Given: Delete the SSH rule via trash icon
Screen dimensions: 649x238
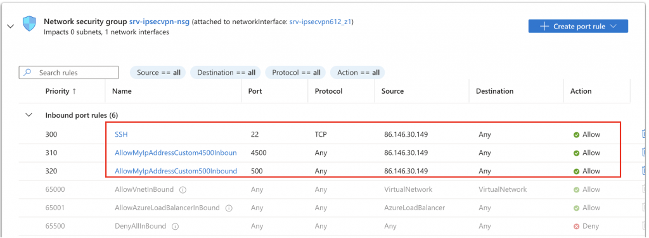Looking at the screenshot, I should click(x=645, y=134).
